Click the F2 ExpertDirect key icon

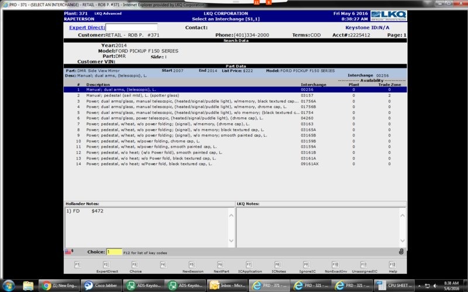[106, 265]
